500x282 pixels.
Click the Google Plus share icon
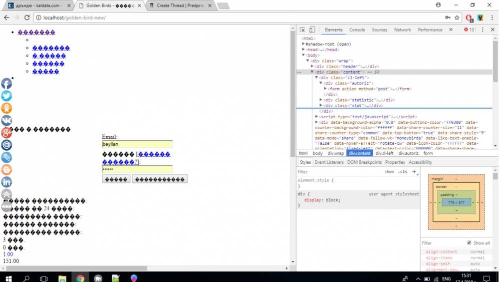6,133
